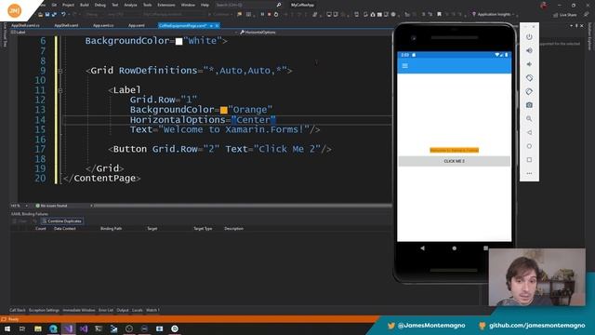Click the search magnifier icon in the title bar
This screenshot has width=595, height=335.
pos(279,5)
